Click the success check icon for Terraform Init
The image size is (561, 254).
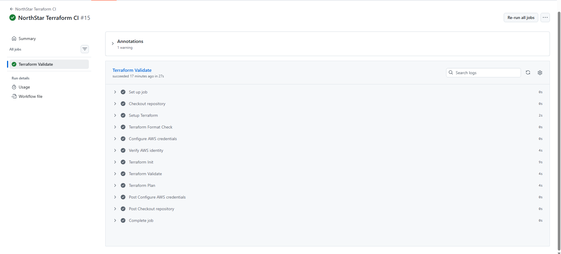click(123, 162)
